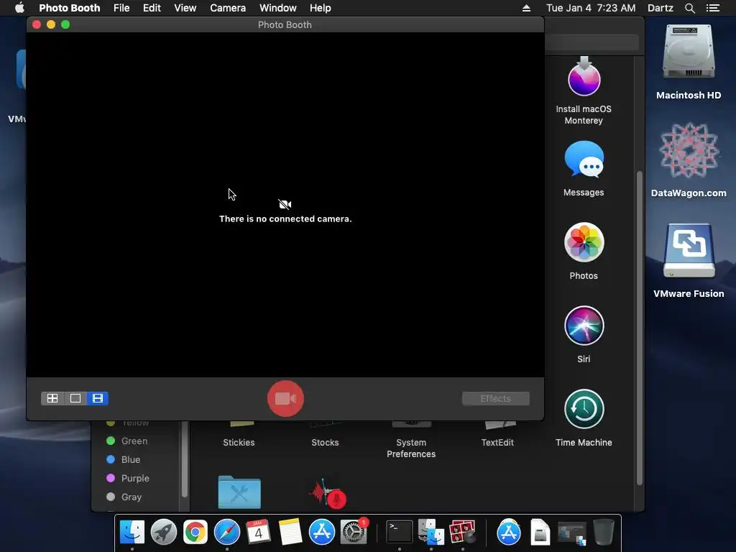Open Notification Center list icon
The image size is (736, 552).
[712, 8]
